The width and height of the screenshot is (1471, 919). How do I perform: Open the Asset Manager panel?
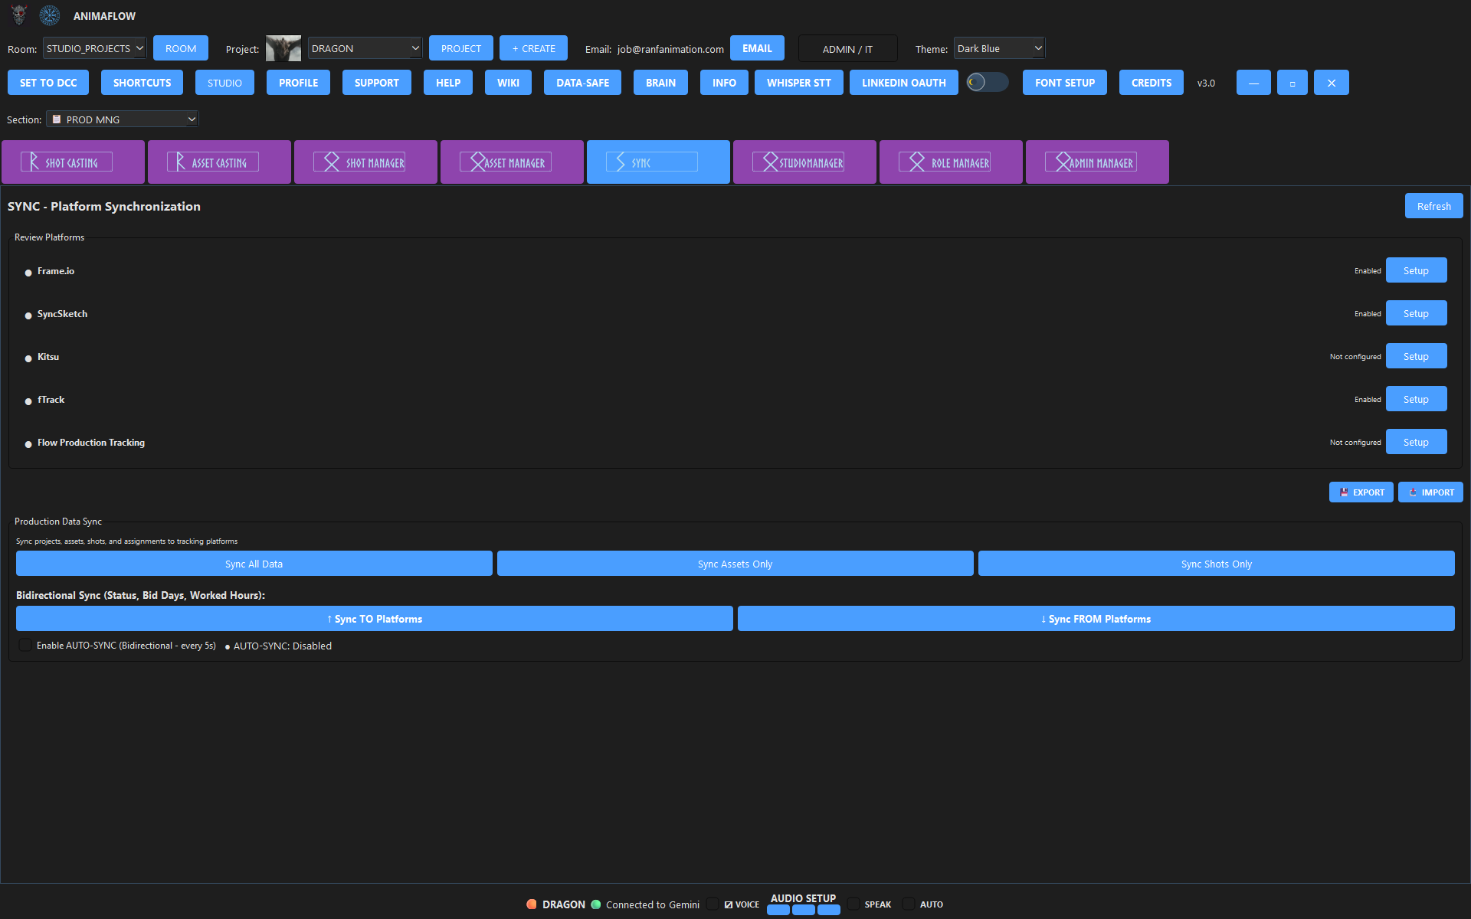point(511,162)
